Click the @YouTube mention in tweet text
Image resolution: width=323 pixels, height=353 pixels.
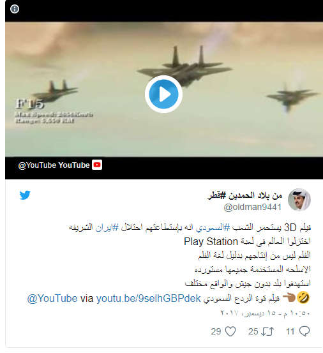[52, 299]
